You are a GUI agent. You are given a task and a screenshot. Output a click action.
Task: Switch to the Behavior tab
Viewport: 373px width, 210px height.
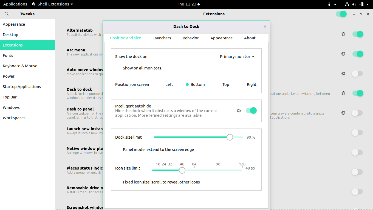pos(191,38)
